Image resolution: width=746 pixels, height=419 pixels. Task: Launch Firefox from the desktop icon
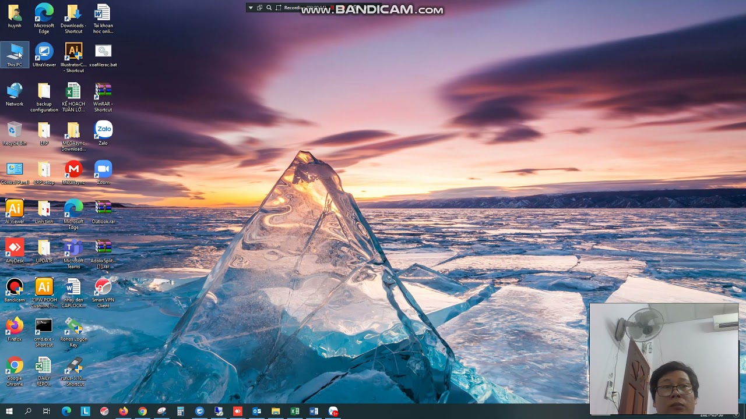click(x=15, y=329)
